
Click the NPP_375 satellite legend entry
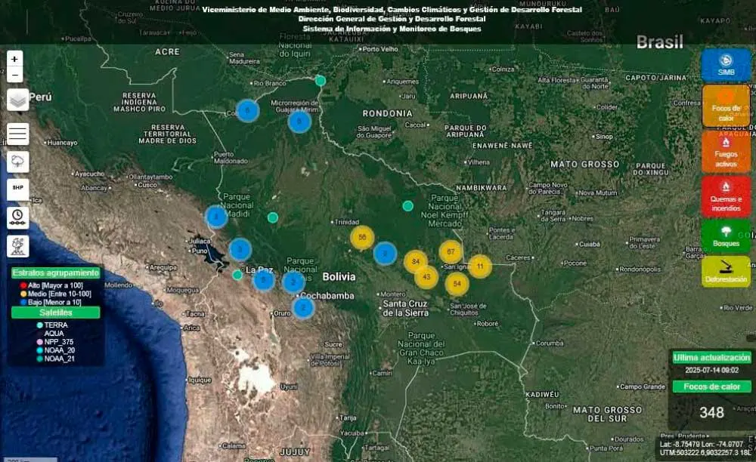55,342
